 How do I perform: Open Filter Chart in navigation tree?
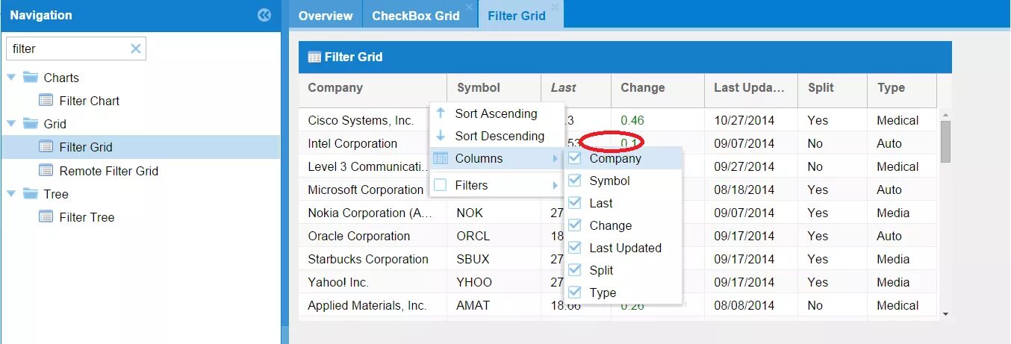[x=90, y=101]
